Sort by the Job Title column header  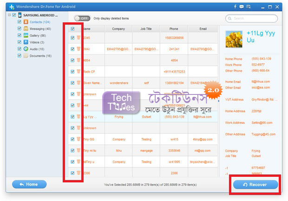(146, 29)
